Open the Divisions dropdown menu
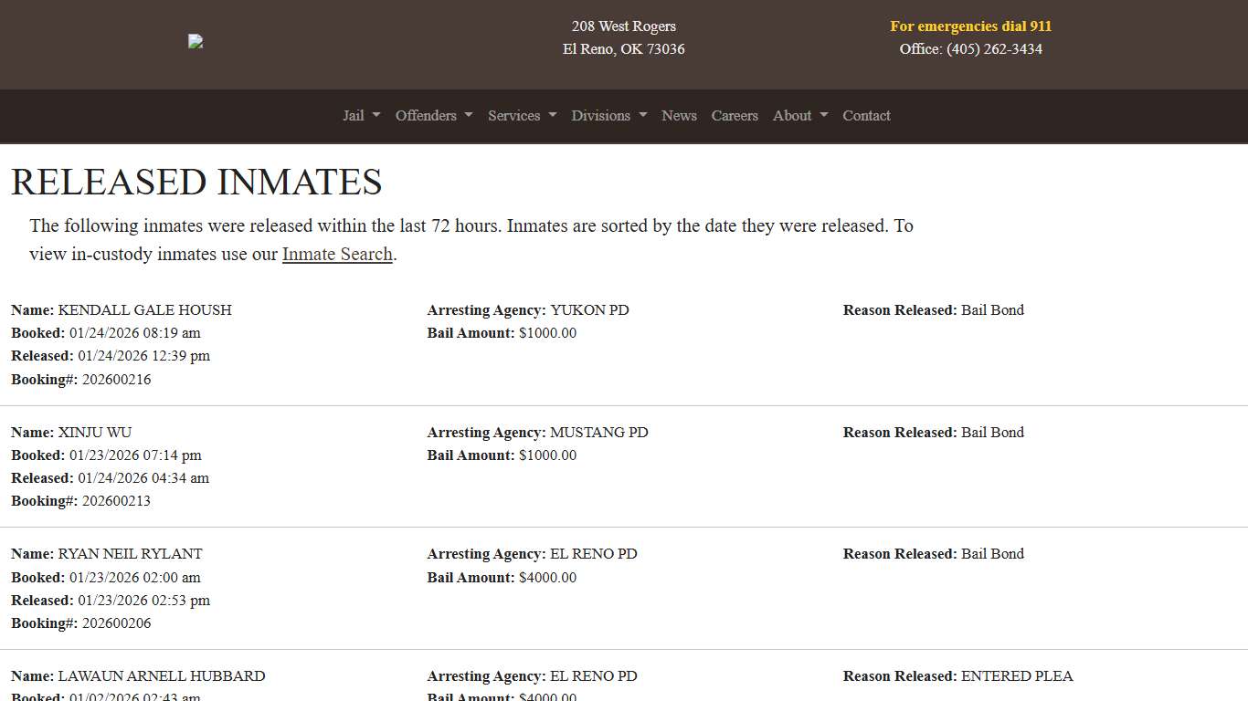Screen dimensions: 1248x701 [x=608, y=116]
